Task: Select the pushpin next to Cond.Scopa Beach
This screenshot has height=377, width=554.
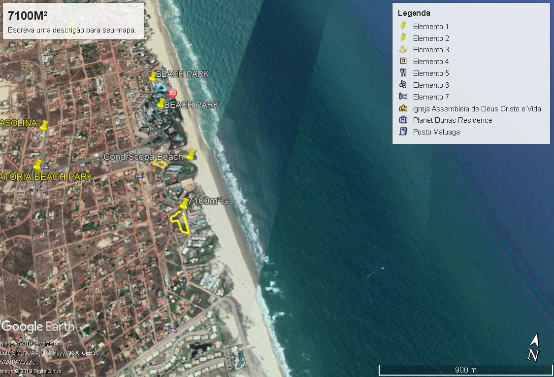Action: click(191, 155)
